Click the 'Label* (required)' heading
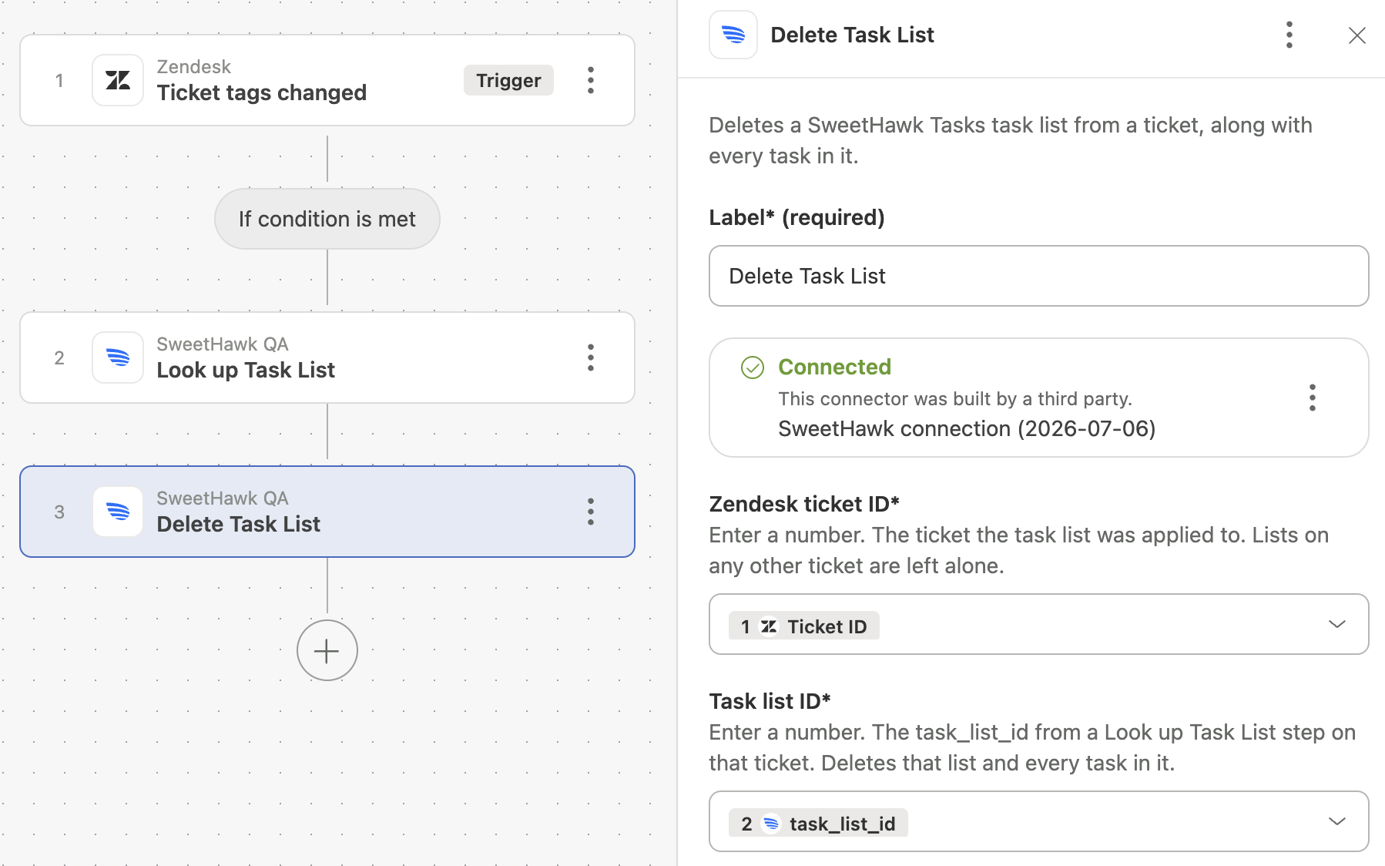The image size is (1385, 866). [x=796, y=217]
